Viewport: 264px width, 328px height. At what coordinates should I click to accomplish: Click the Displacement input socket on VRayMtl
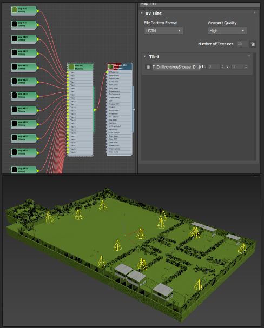107,91
